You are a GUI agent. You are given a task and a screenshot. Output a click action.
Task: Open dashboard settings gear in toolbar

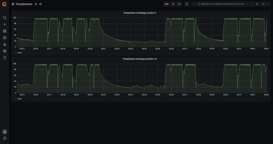[x=179, y=4]
